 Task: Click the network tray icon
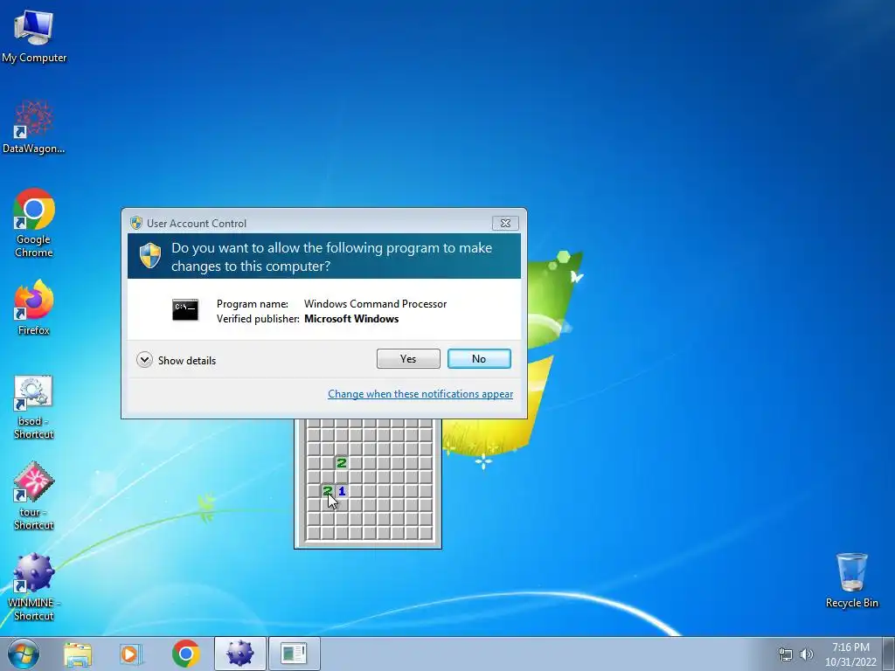tap(786, 654)
